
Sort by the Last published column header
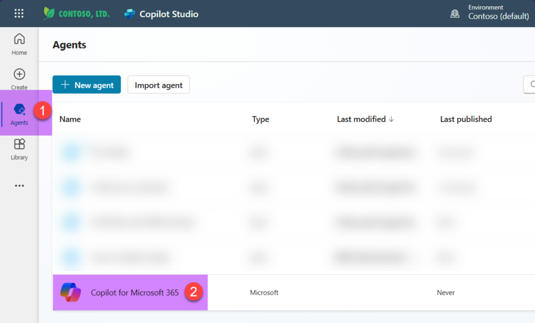pyautogui.click(x=466, y=119)
